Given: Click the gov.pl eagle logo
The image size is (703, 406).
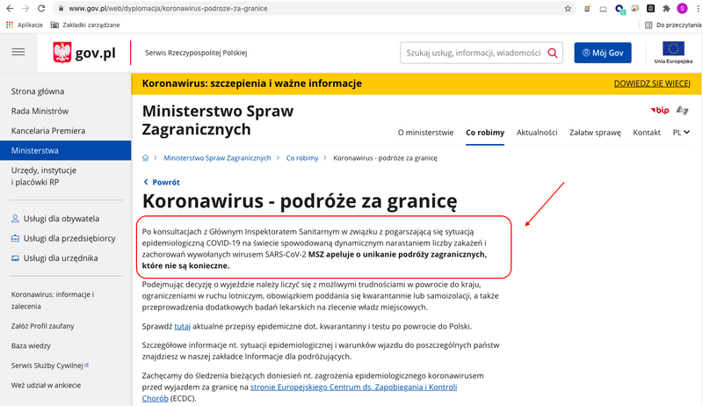Looking at the screenshot, I should pyautogui.click(x=62, y=53).
